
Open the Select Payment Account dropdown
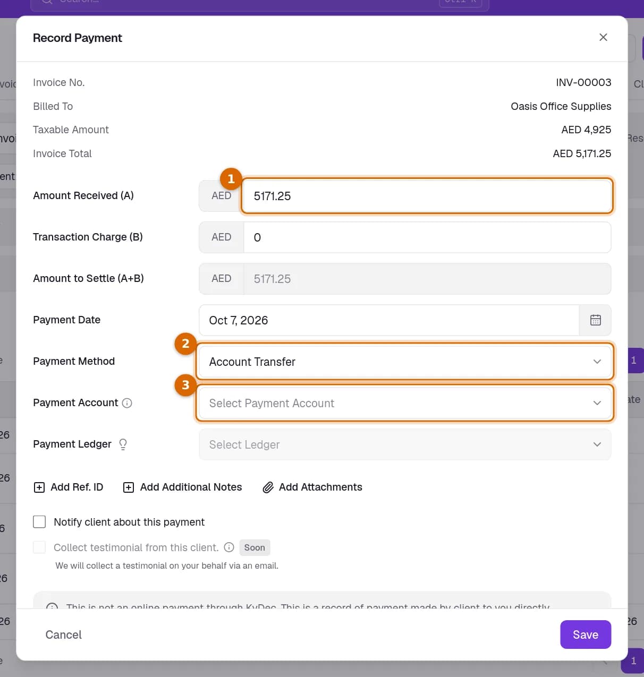click(405, 403)
